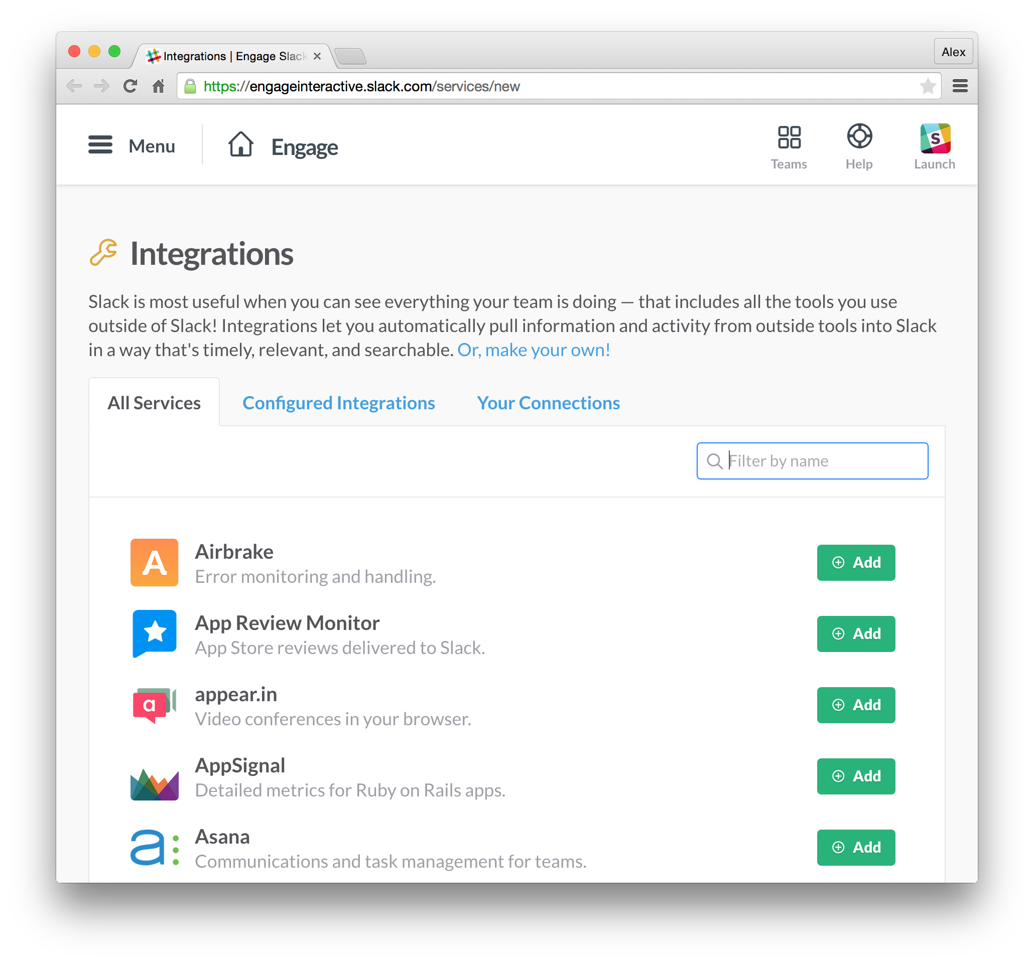
Task: Click the Teams grid icon
Action: click(790, 137)
